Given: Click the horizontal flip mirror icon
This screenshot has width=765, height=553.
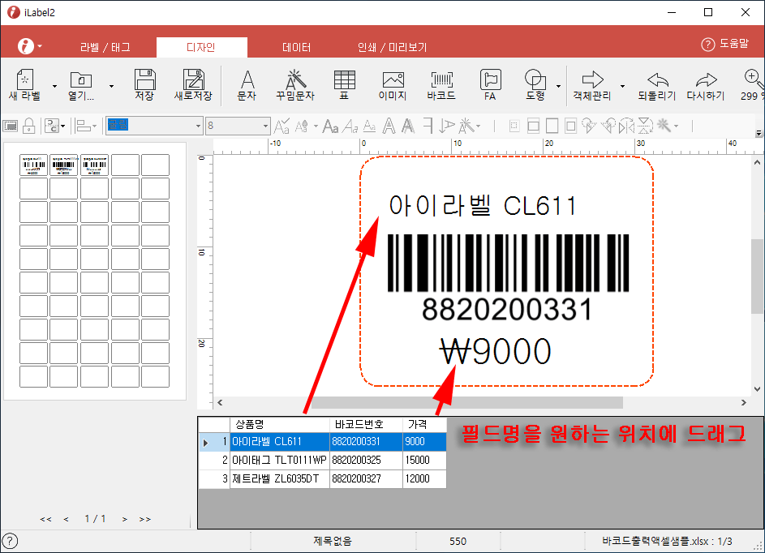Looking at the screenshot, I should [x=626, y=126].
